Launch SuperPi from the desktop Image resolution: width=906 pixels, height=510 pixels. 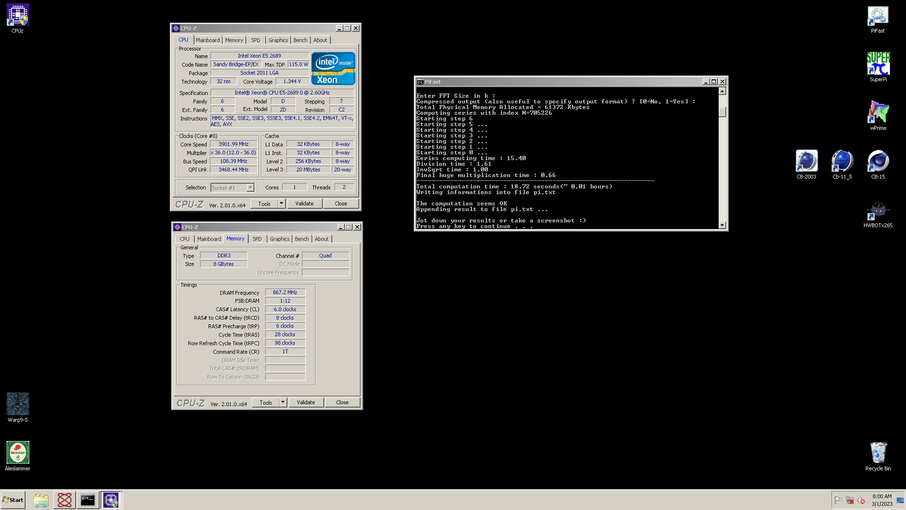pyautogui.click(x=878, y=68)
